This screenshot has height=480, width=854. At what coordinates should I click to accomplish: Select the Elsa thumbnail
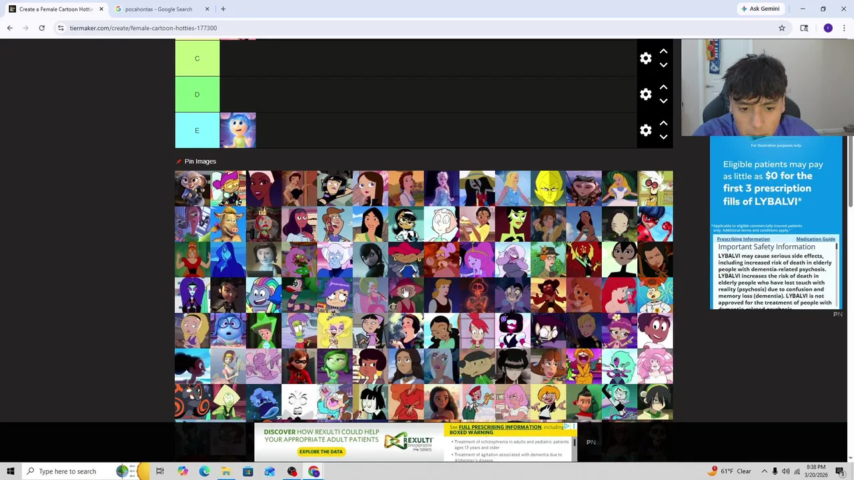(441, 188)
